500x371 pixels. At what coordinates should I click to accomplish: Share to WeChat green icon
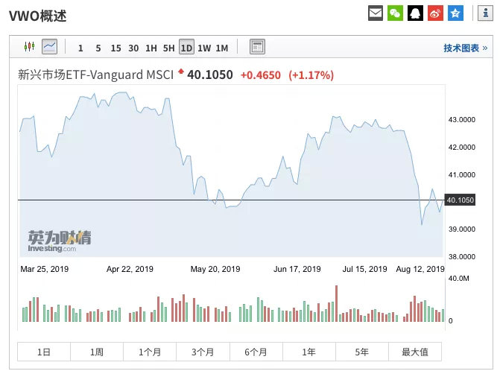click(x=396, y=13)
